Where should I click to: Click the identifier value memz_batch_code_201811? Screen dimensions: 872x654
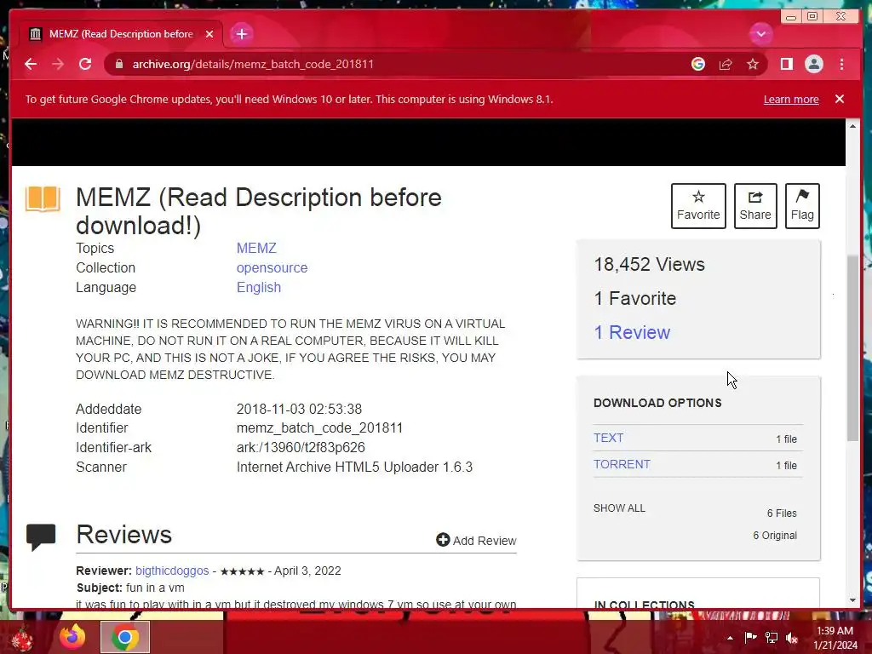click(319, 428)
